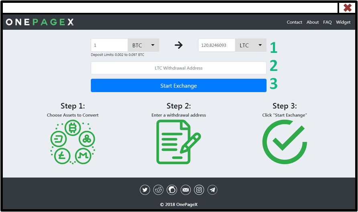Click the Deposit Limits text
Image resolution: width=358 pixels, height=212 pixels.
(x=118, y=55)
